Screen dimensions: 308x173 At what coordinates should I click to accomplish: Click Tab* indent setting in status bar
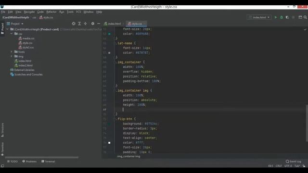coord(297,166)
